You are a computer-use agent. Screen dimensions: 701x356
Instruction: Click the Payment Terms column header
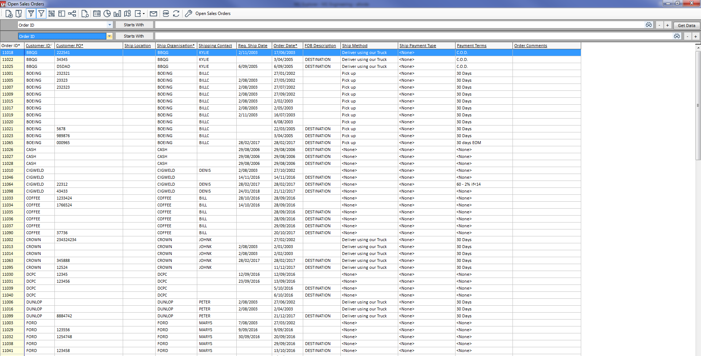click(x=471, y=46)
